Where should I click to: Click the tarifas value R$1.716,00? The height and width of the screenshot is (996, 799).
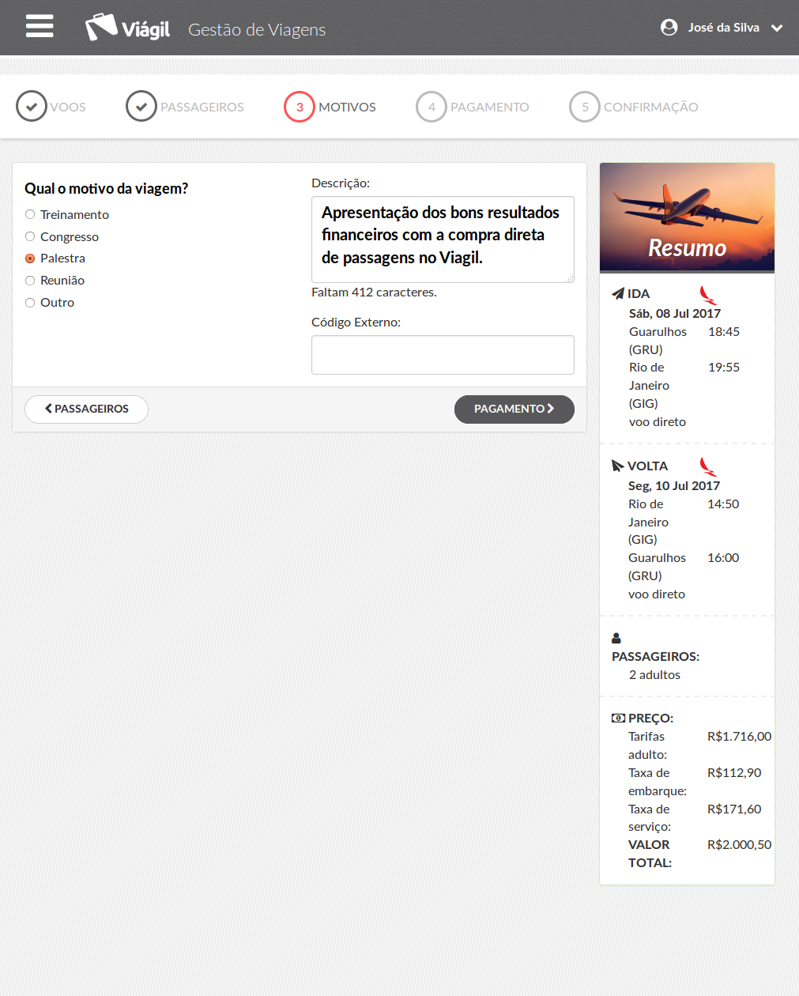pos(740,736)
